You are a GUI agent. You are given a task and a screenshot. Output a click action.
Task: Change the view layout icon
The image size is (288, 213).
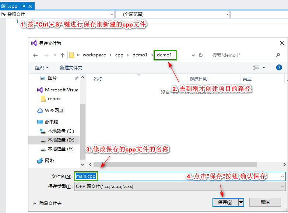pyautogui.click(x=256, y=67)
